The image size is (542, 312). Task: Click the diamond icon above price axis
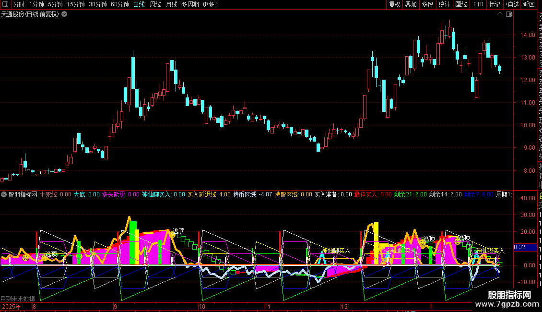click(500, 14)
